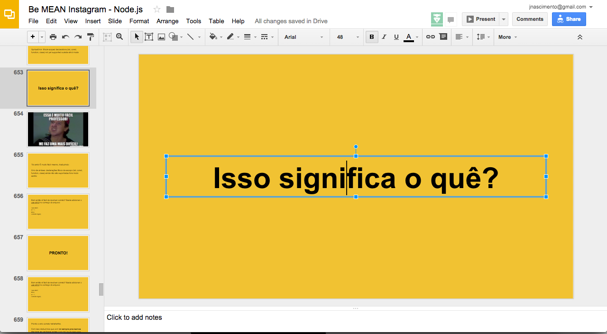
Task: Select the Line tool
Action: (x=191, y=37)
